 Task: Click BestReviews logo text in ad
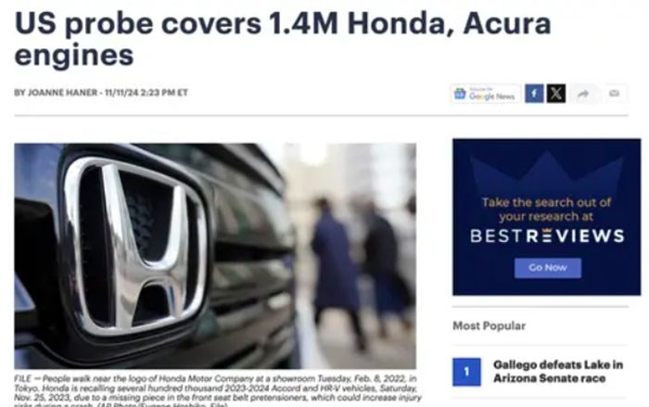[x=547, y=235]
